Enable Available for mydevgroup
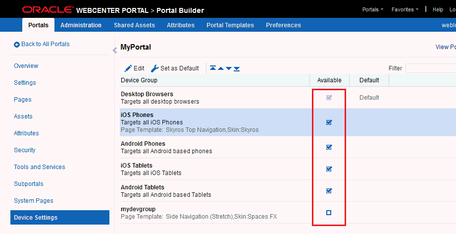Image resolution: width=456 pixels, height=234 pixels. (x=329, y=213)
